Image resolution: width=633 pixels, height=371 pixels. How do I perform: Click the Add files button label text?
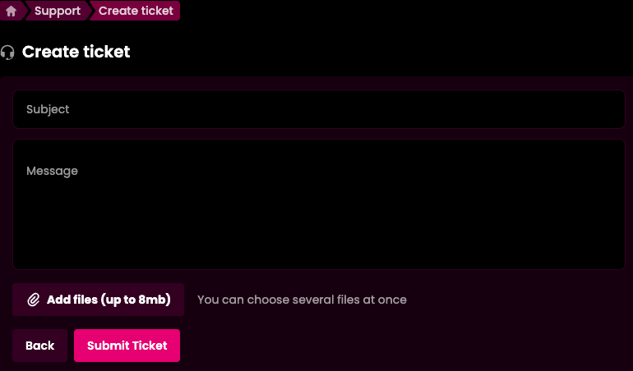pos(109,300)
